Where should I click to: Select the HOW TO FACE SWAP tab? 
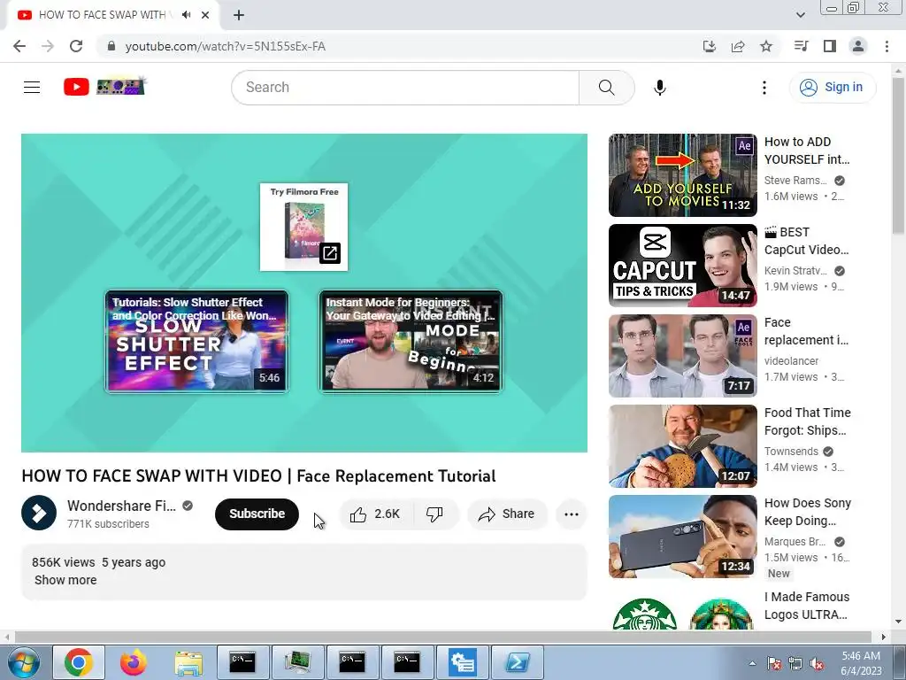(102, 15)
